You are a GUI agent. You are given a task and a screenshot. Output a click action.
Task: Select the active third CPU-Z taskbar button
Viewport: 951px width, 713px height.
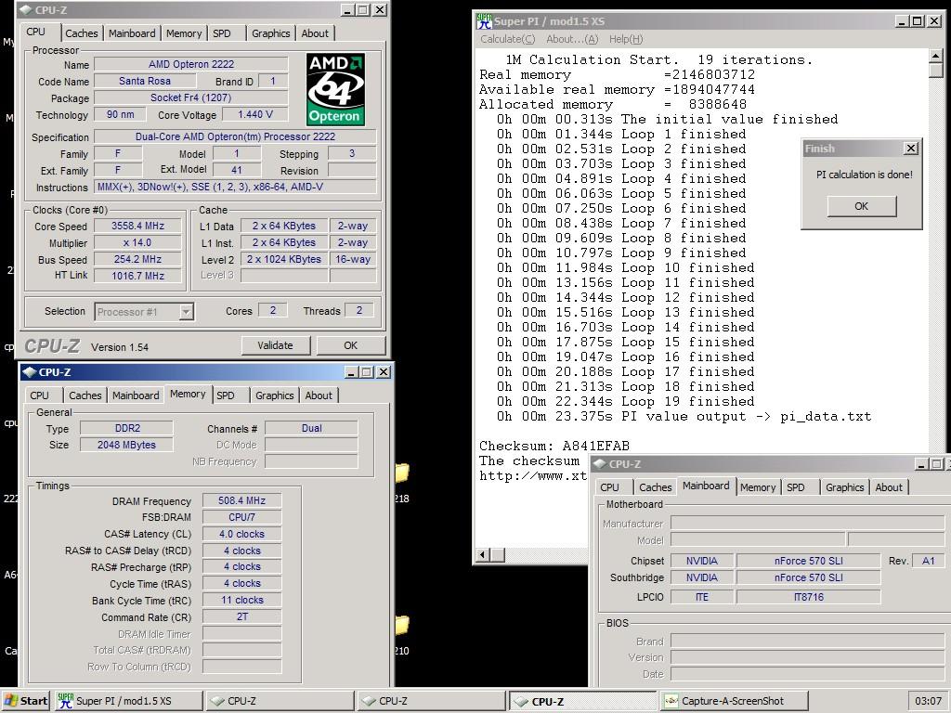pos(583,701)
